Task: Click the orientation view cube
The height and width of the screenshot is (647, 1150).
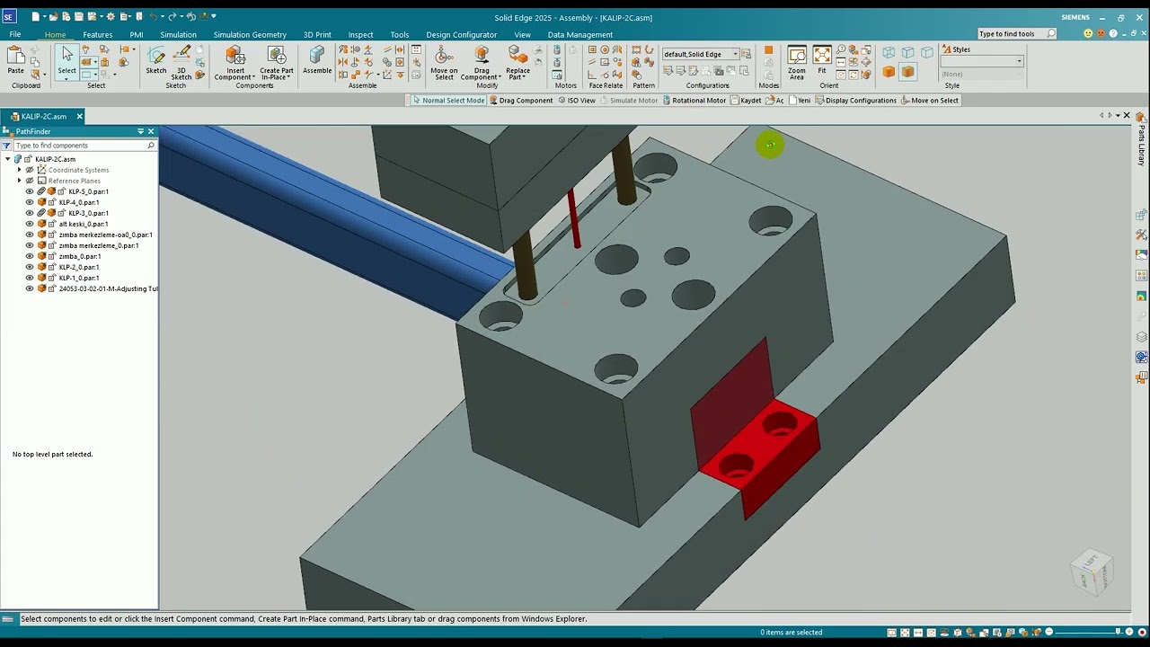Action: pos(1092,572)
